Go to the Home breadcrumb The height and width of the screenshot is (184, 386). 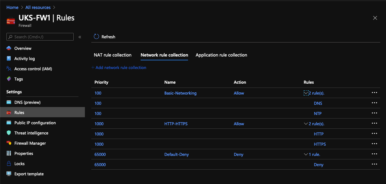point(12,7)
